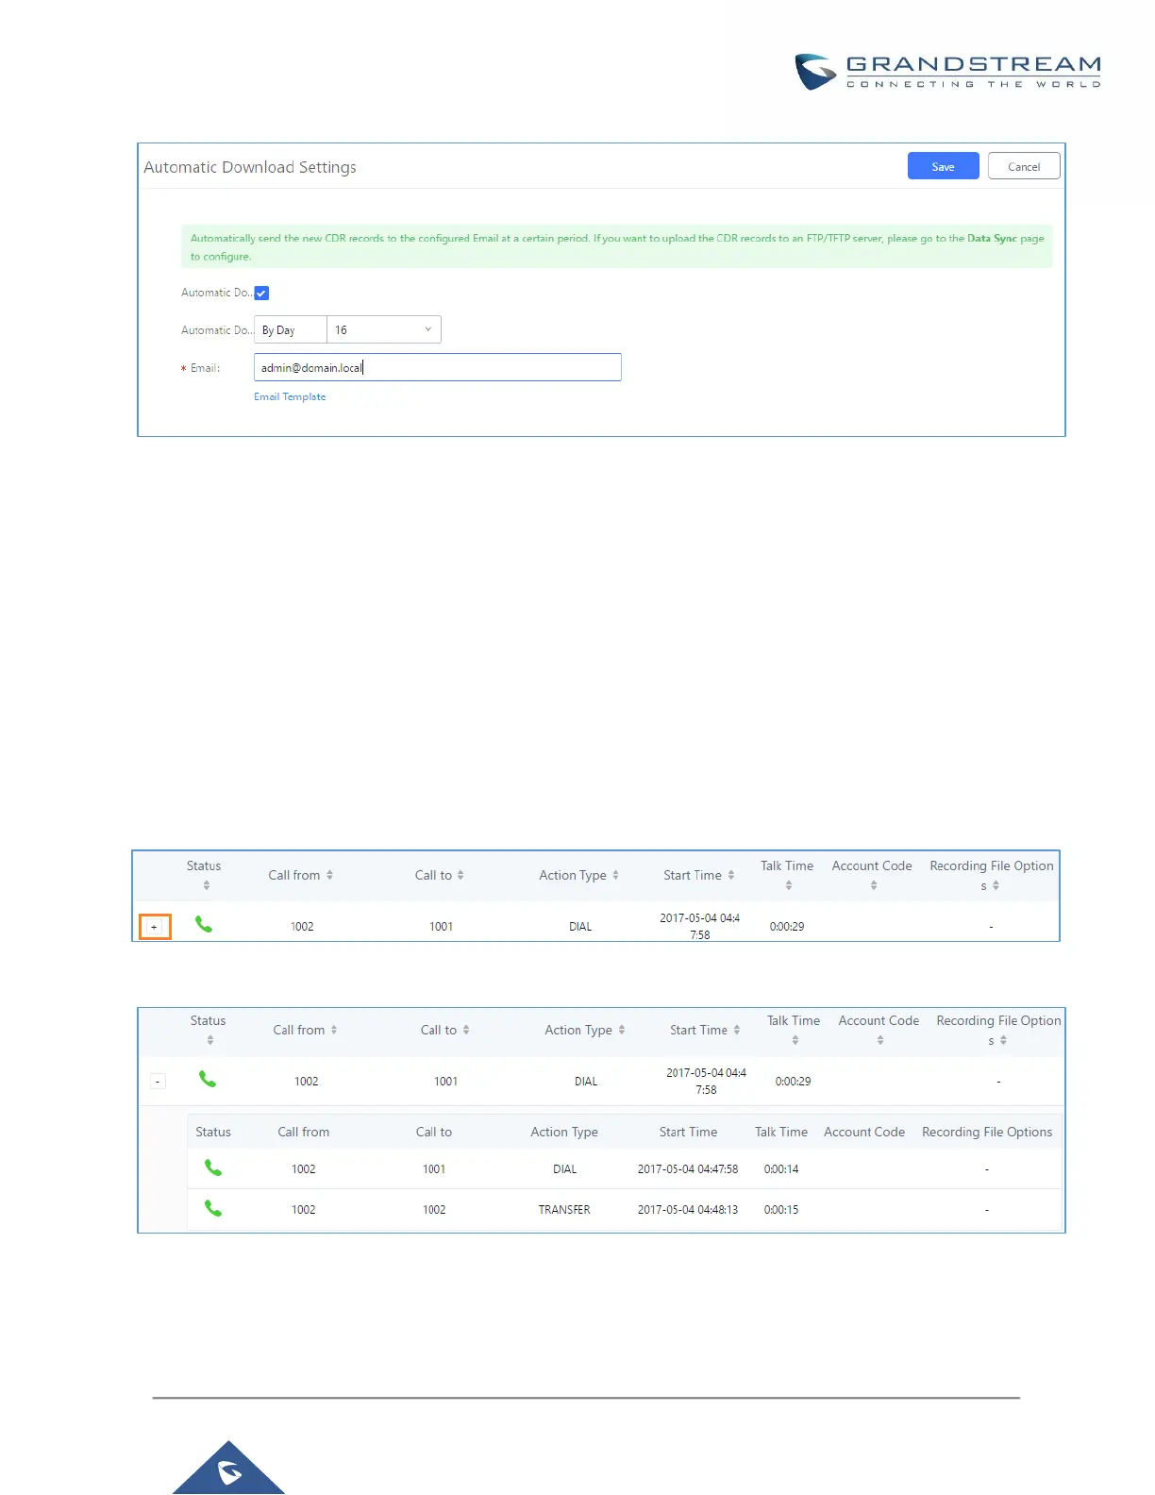
Task: Sort first table by Recording File Options
Action: point(996,885)
